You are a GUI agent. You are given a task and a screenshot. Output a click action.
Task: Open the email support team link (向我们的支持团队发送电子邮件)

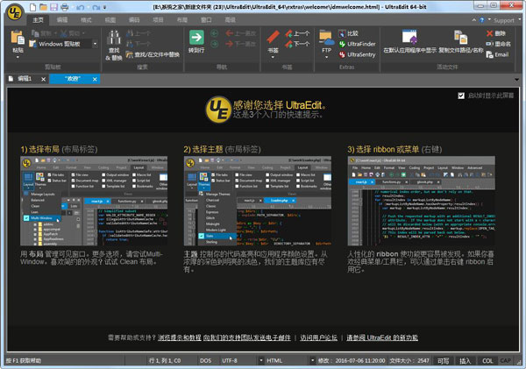[247, 337]
